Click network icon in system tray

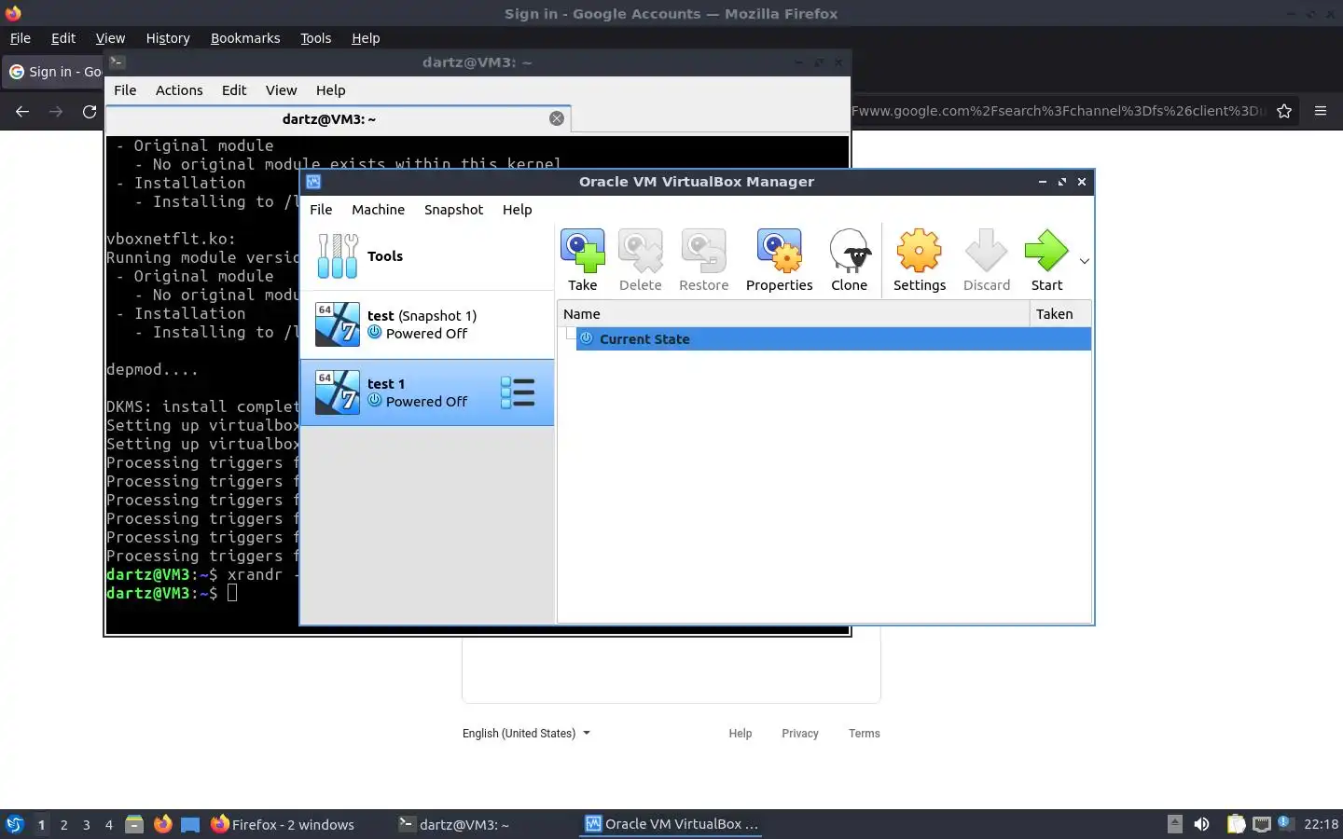coord(1262,824)
